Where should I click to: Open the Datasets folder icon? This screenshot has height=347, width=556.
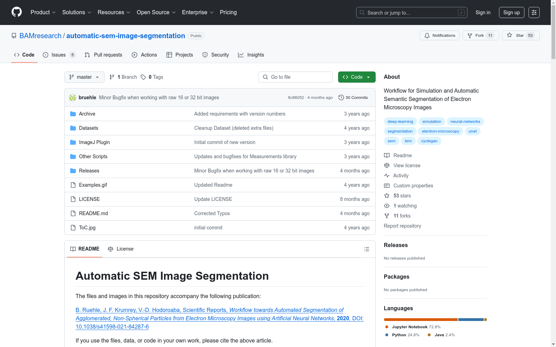tap(73, 128)
